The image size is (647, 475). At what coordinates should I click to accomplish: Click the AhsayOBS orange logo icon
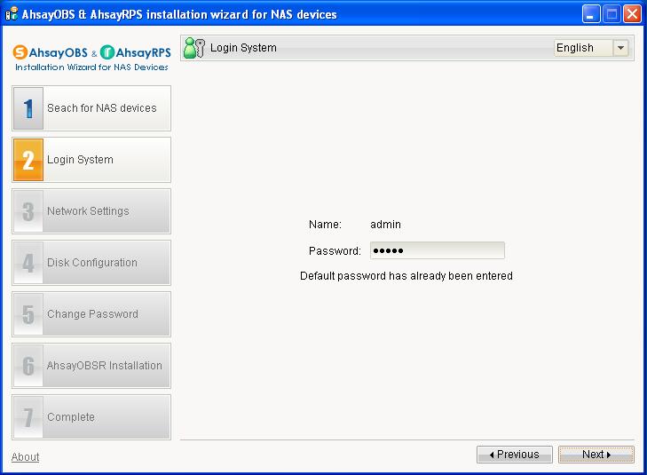click(x=20, y=52)
